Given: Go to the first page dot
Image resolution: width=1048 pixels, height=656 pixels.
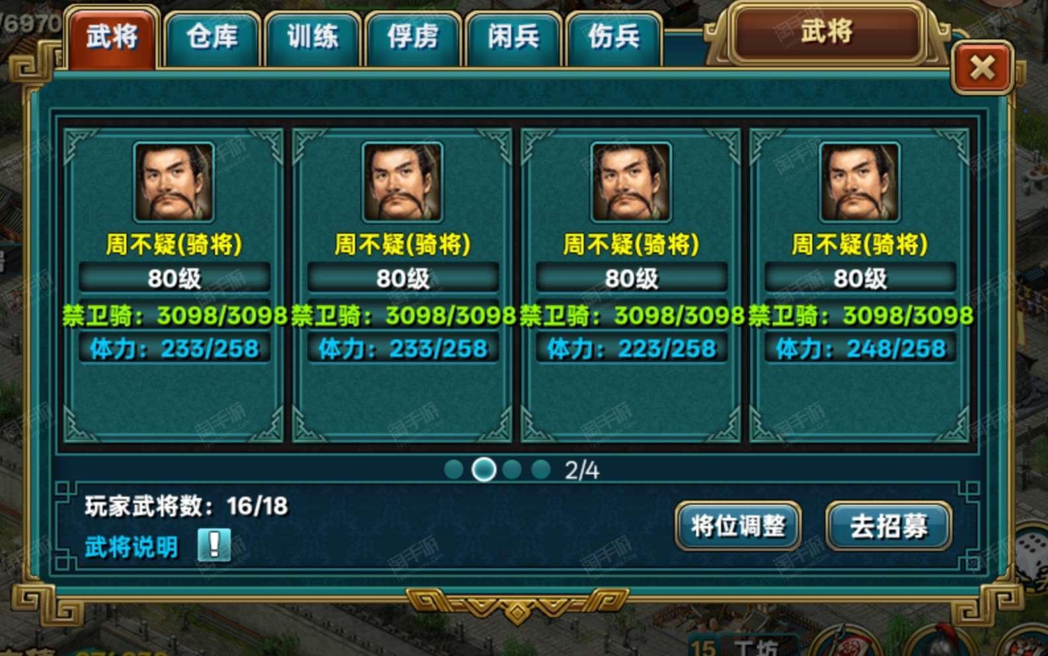Looking at the screenshot, I should point(453,470).
